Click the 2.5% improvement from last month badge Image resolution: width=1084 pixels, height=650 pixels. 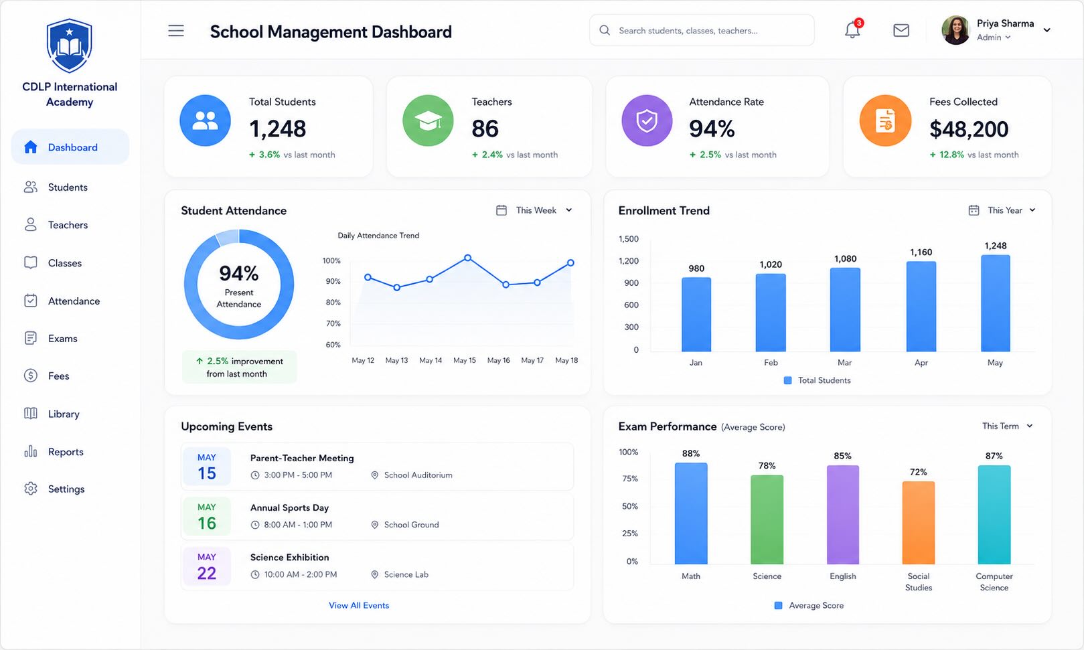[x=239, y=367]
